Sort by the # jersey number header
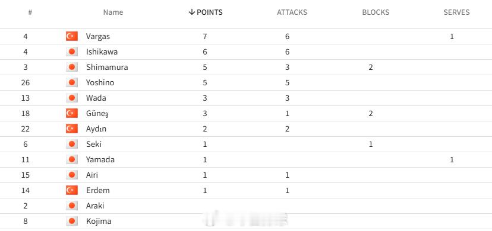Screen dimensions: 492x231 click(x=30, y=12)
